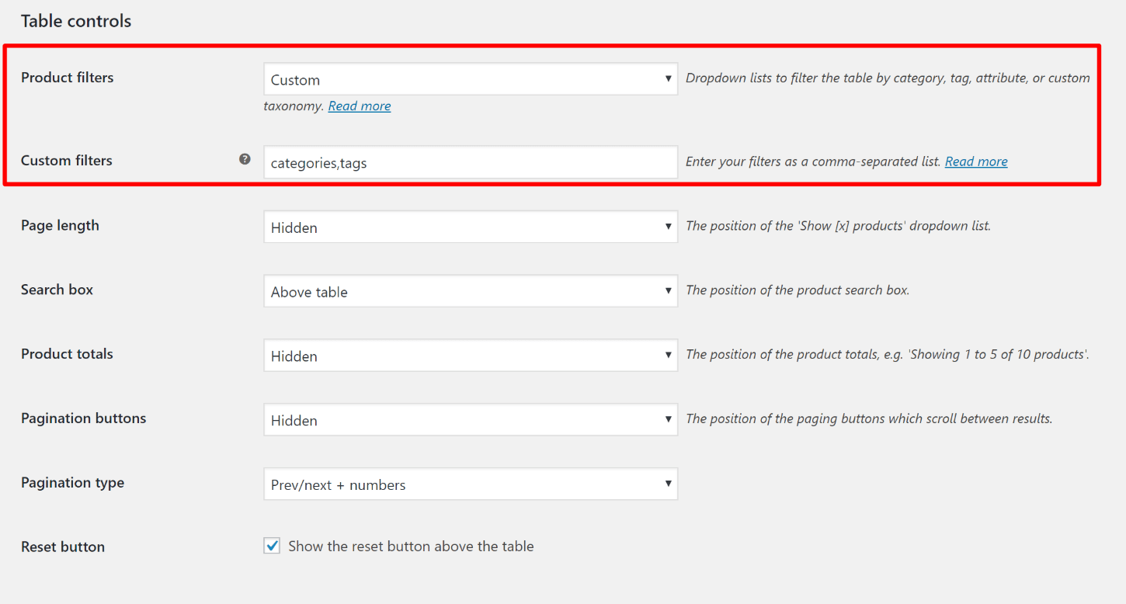Click the Pagination type dropdown arrow
The width and height of the screenshot is (1126, 604).
click(x=668, y=484)
